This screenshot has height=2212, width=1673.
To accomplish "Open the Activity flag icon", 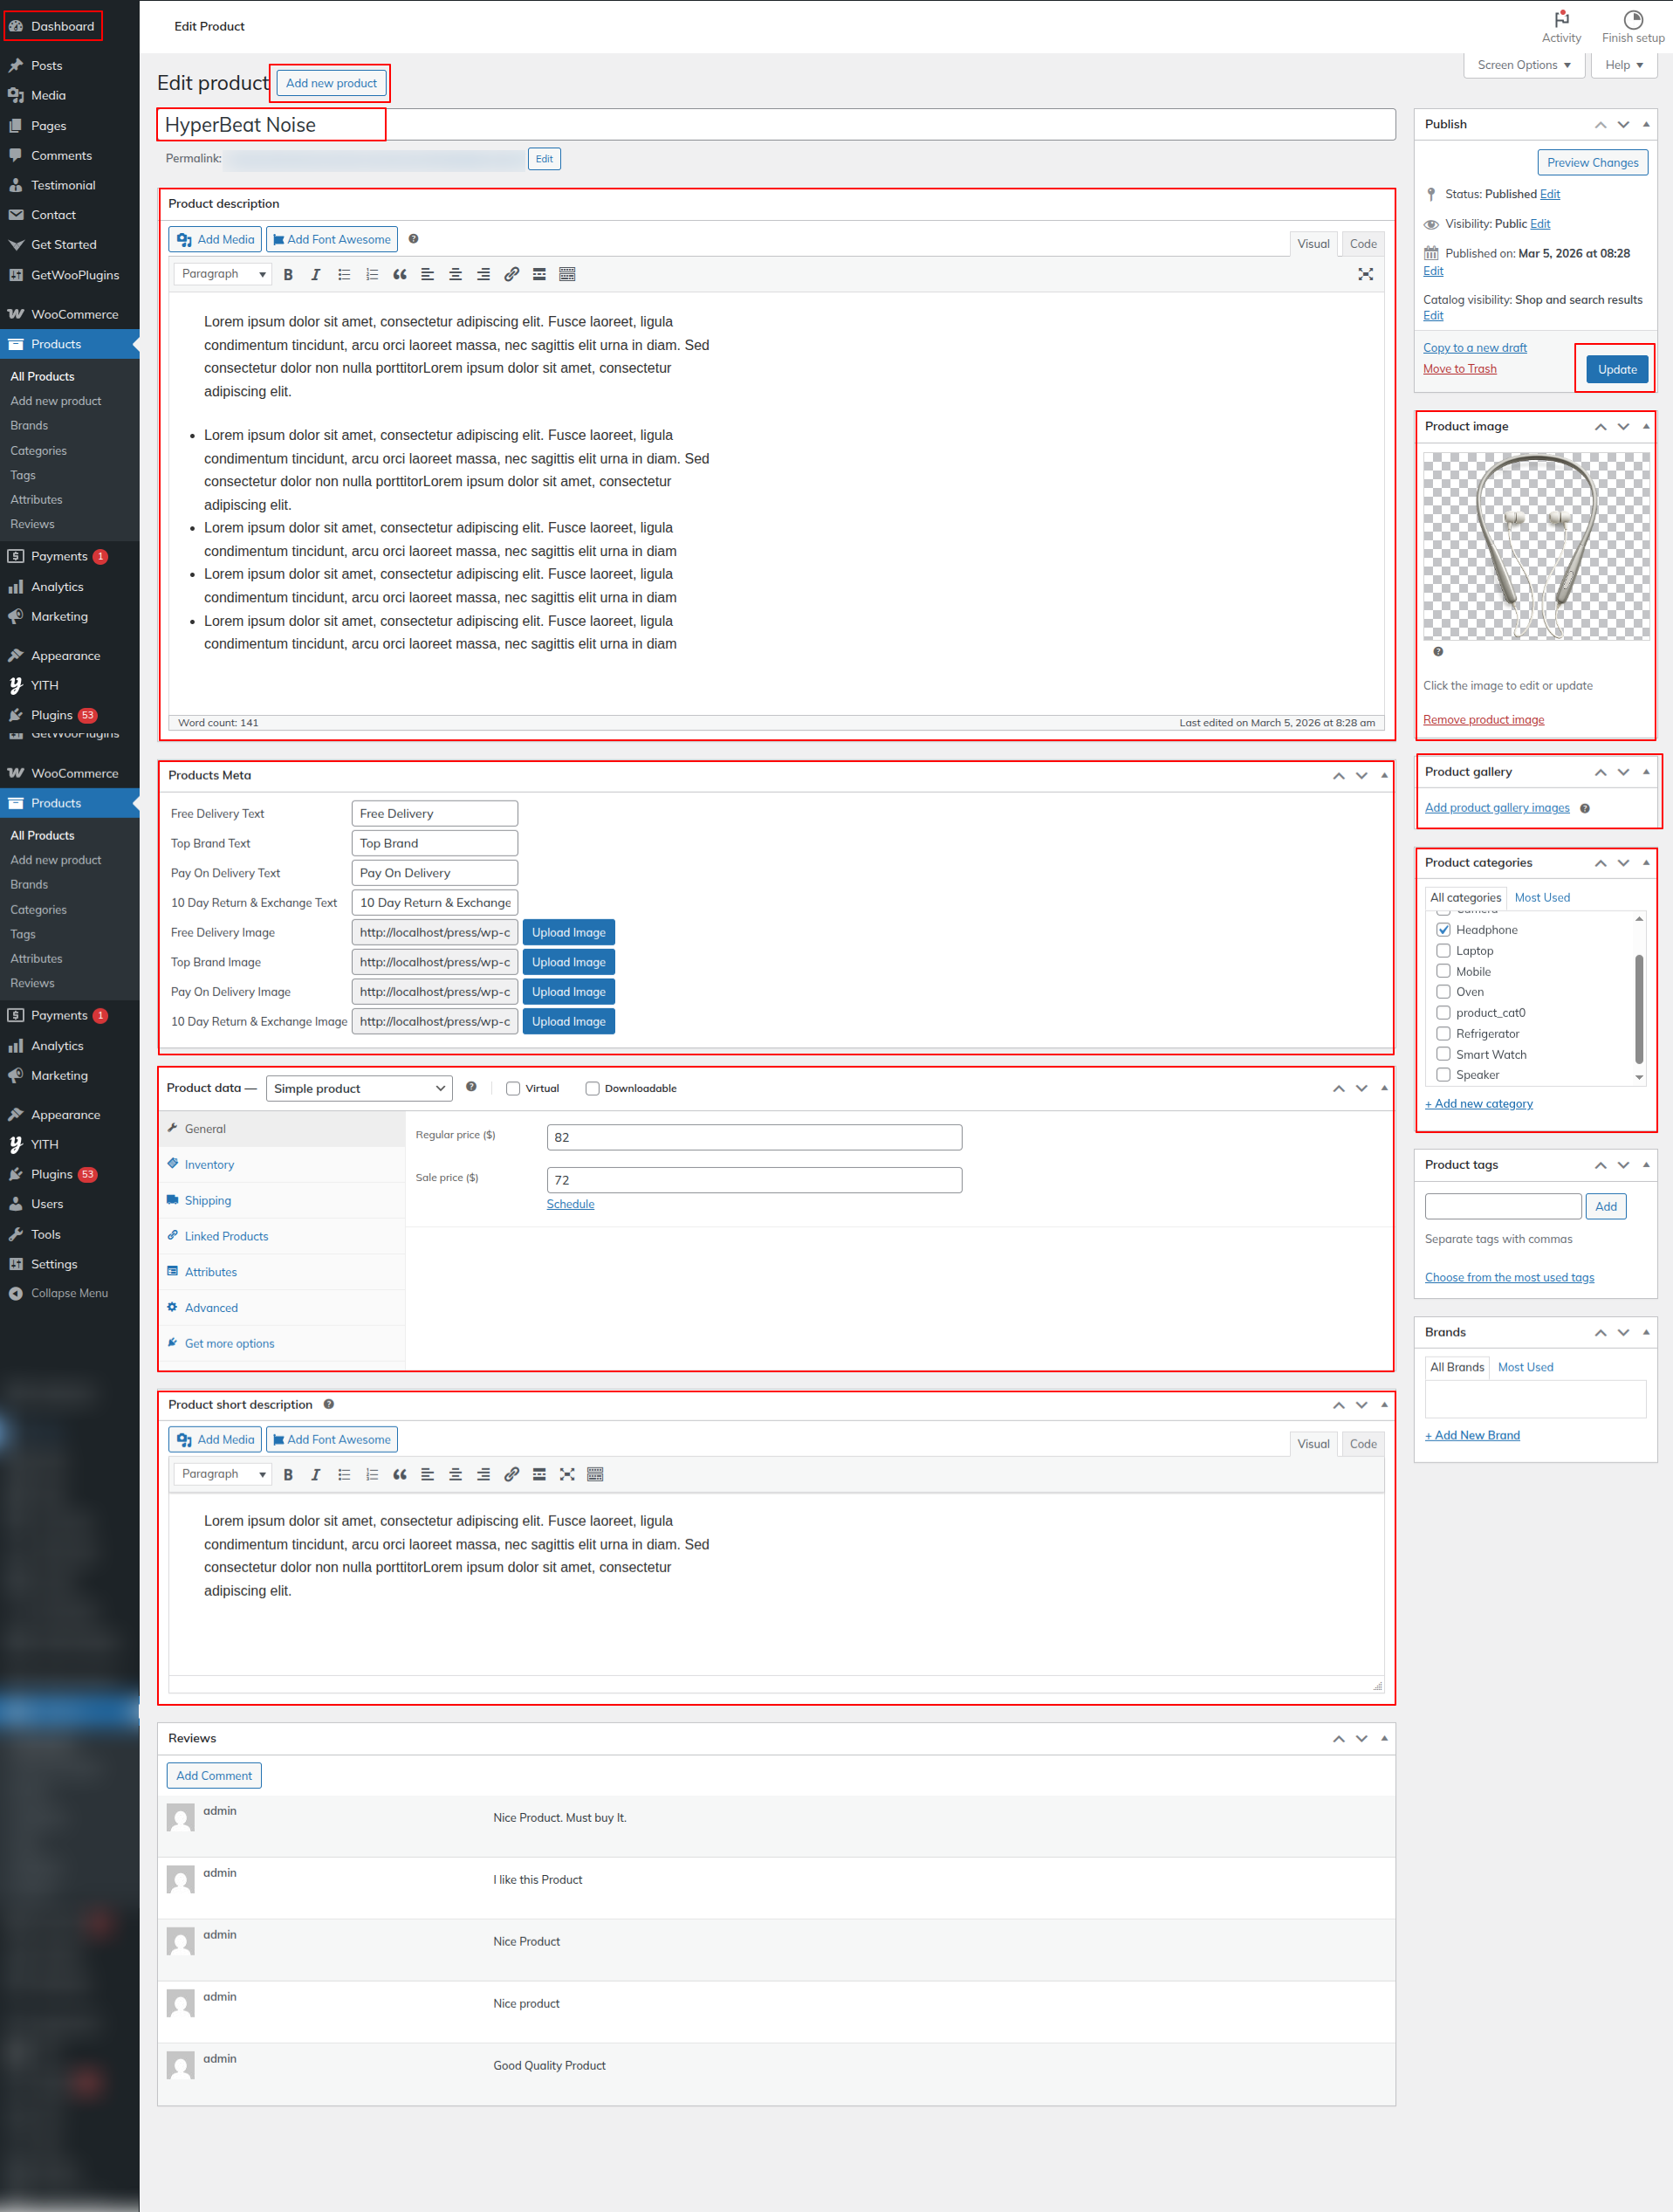I will [x=1561, y=20].
